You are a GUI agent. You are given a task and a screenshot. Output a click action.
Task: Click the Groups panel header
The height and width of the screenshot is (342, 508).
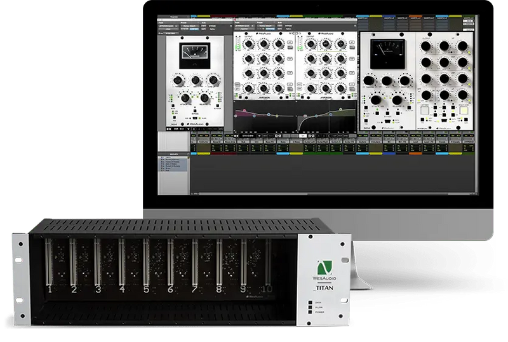point(173,154)
